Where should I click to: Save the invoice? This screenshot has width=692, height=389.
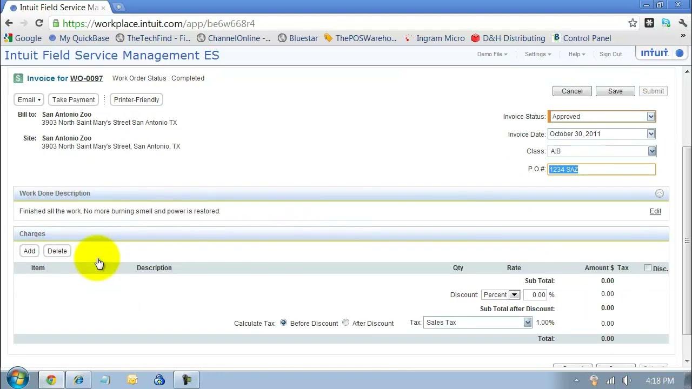[x=615, y=91]
